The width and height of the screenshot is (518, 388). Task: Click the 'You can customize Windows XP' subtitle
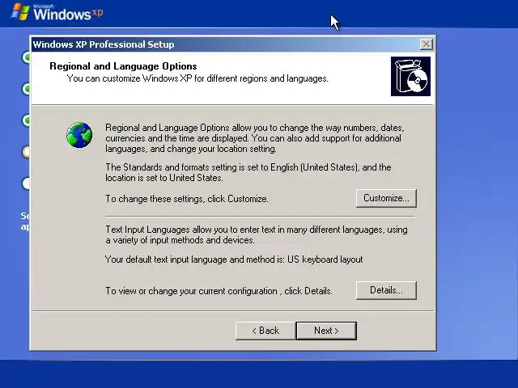[197, 78]
